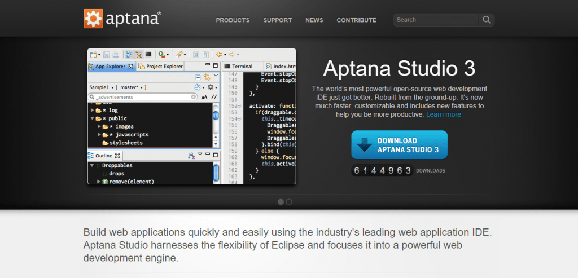The height and width of the screenshot is (278, 578).
Task: Open the gear commands dropdown
Action: (x=212, y=87)
